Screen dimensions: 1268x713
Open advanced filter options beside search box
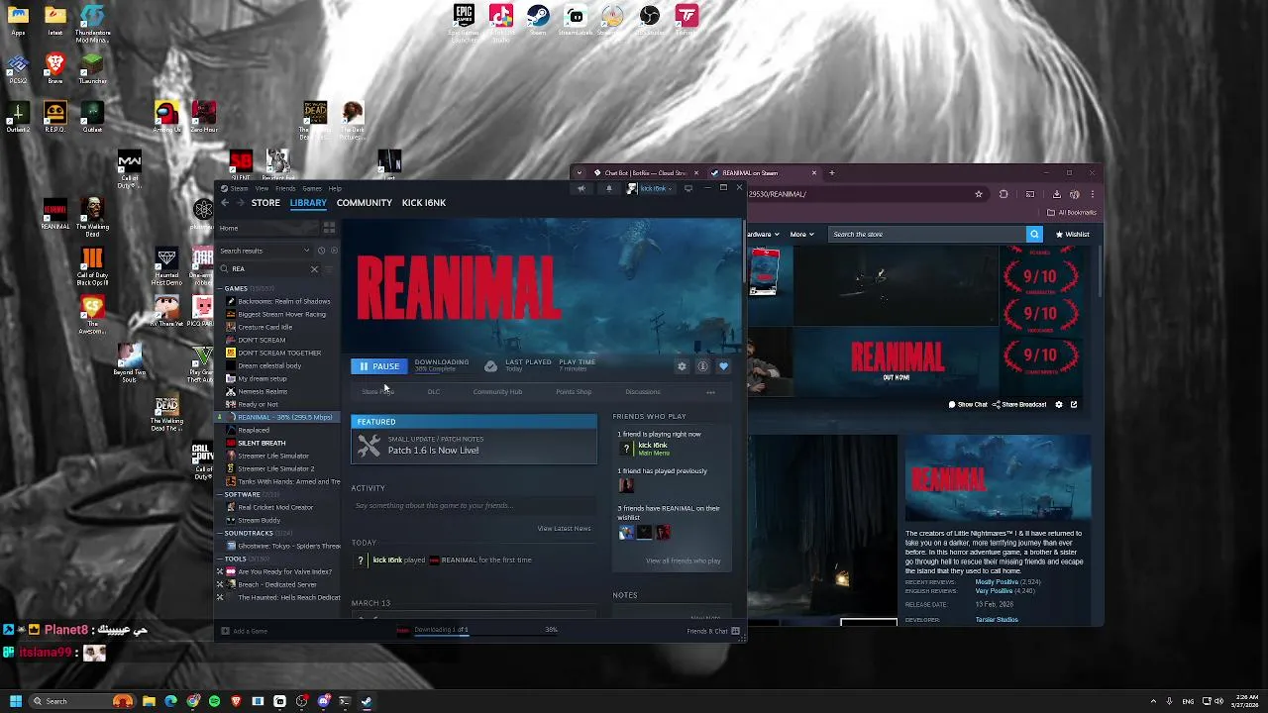tap(330, 269)
